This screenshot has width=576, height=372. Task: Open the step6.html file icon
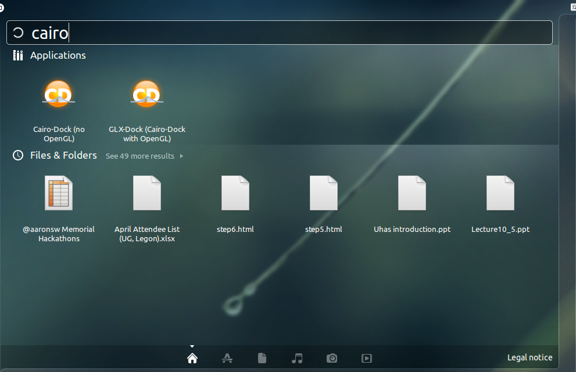pos(235,193)
